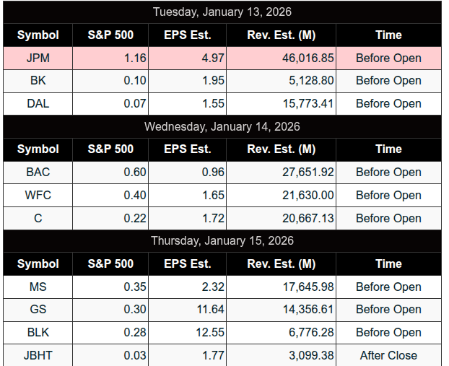Click the BLK ticker symbol
The image size is (449, 366).
point(38,332)
